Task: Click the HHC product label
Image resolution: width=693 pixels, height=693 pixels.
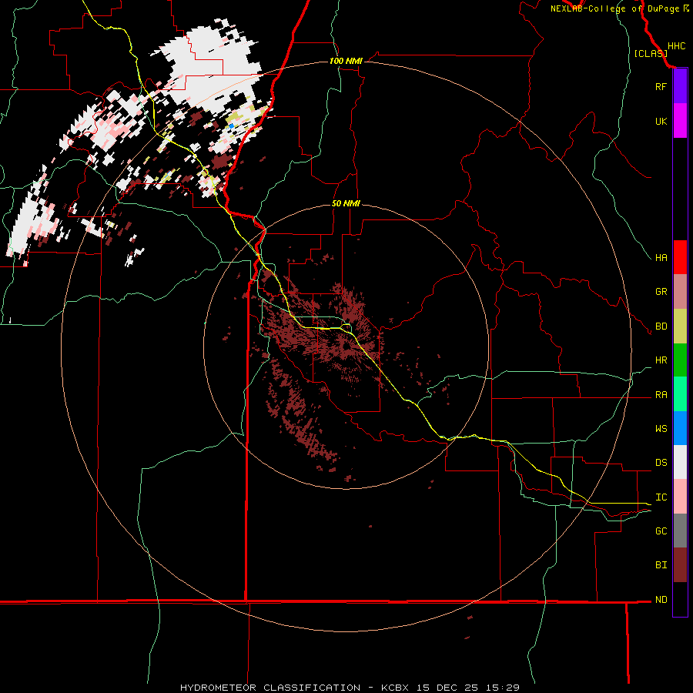Action: point(676,46)
